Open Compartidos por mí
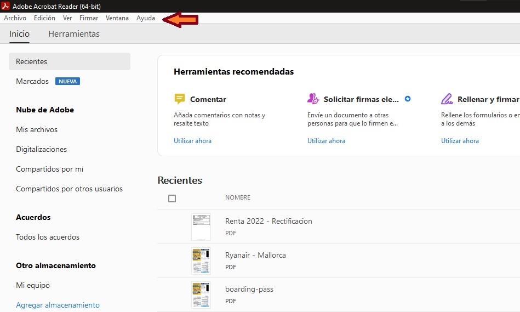The image size is (520, 312). pos(49,169)
